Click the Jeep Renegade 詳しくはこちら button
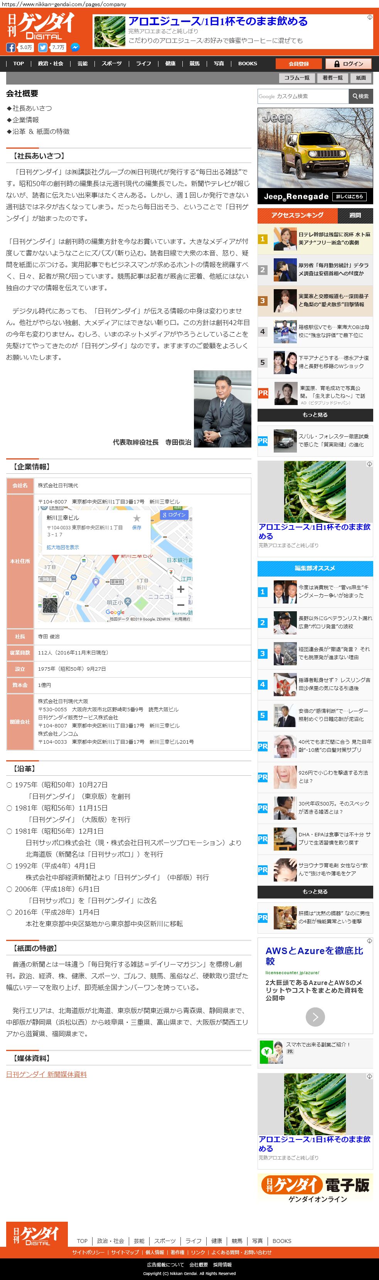379x1280 pixels. pyautogui.click(x=349, y=197)
